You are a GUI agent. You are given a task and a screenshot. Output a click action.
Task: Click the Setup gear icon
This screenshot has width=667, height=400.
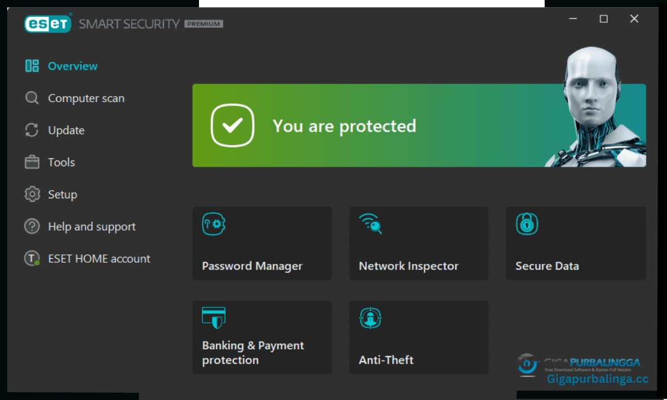(32, 194)
